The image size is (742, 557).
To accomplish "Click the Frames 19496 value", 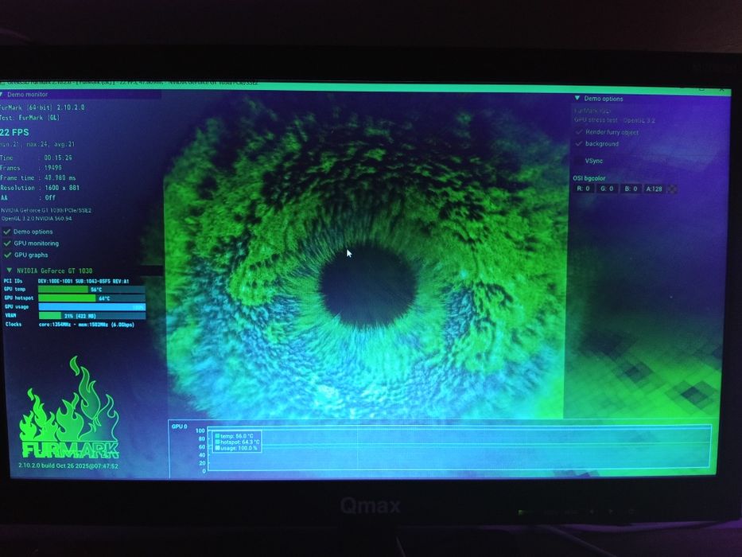I will pyautogui.click(x=53, y=168).
